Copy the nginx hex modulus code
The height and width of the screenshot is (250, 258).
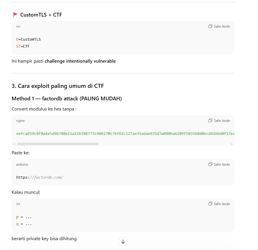pyautogui.click(x=219, y=121)
